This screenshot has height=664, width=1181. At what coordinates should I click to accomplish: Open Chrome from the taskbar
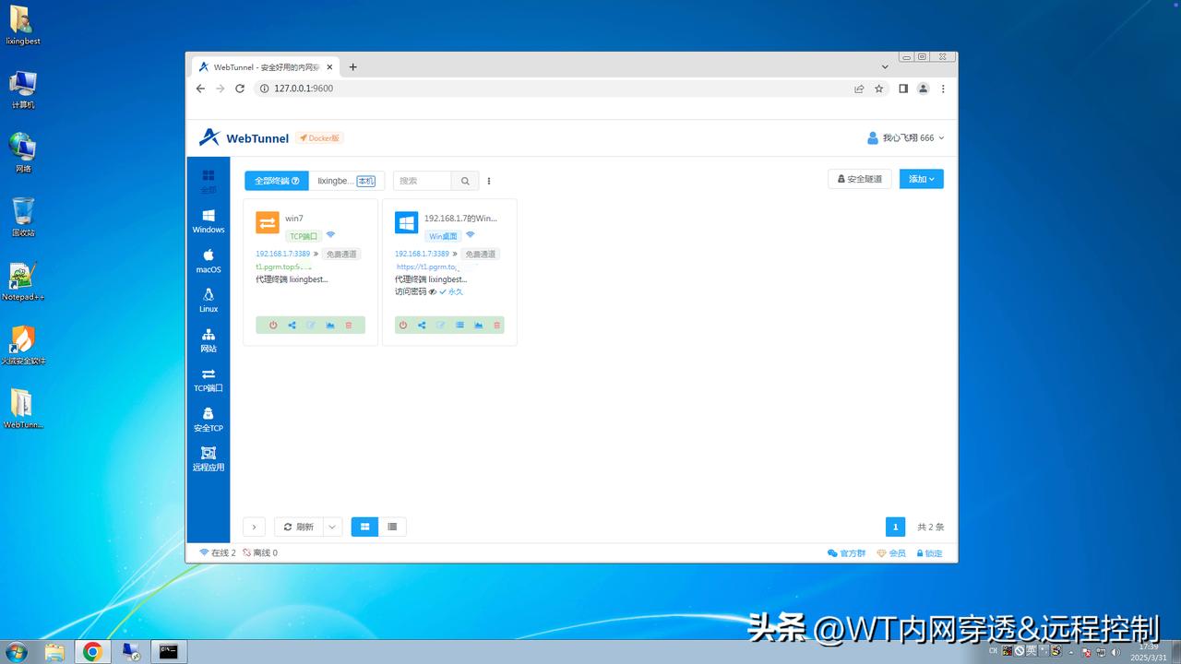92,652
